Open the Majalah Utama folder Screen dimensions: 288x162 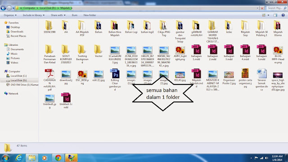tap(278, 28)
